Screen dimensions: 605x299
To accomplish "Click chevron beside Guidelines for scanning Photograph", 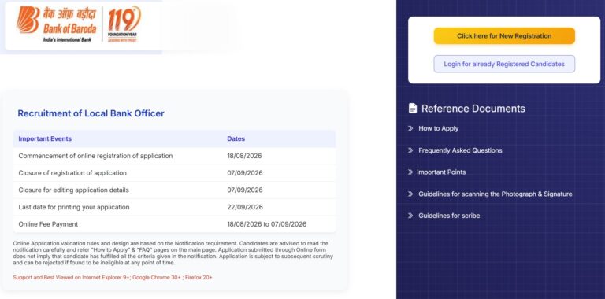I will pos(410,194).
